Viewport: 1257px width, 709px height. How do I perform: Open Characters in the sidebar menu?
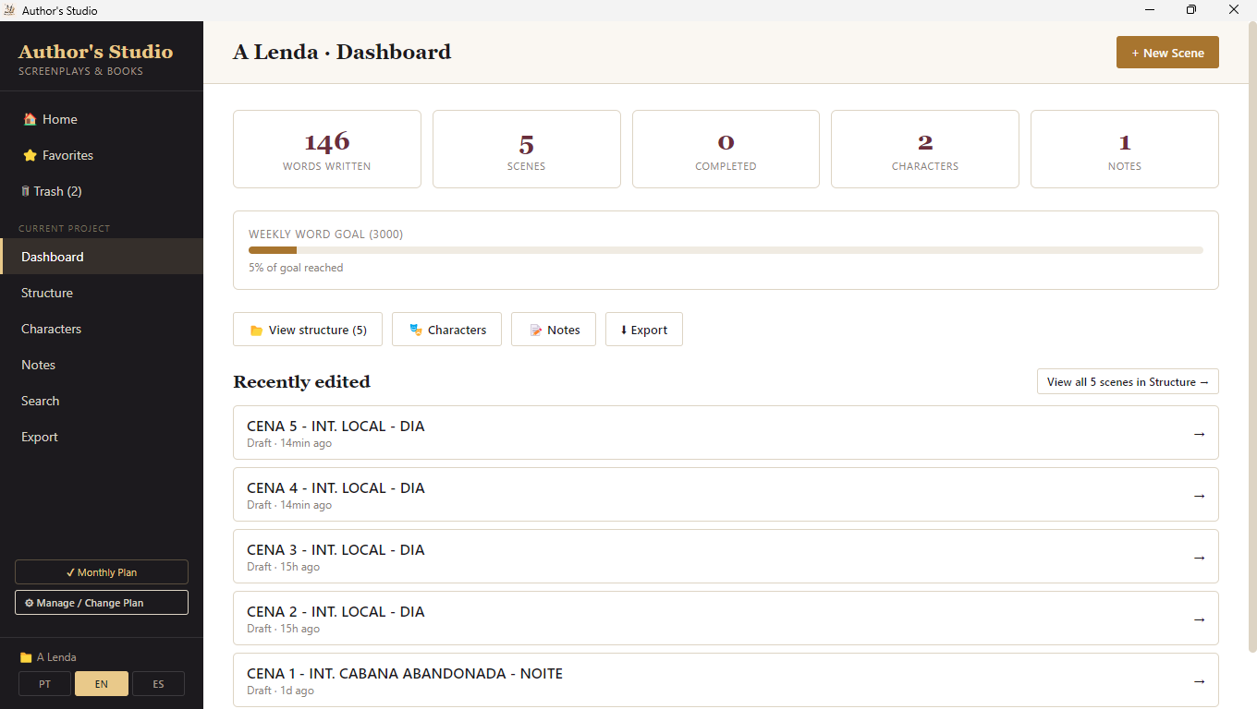point(102,329)
